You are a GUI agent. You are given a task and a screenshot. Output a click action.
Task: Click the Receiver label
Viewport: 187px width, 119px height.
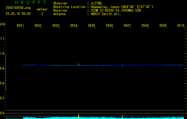tap(60, 10)
